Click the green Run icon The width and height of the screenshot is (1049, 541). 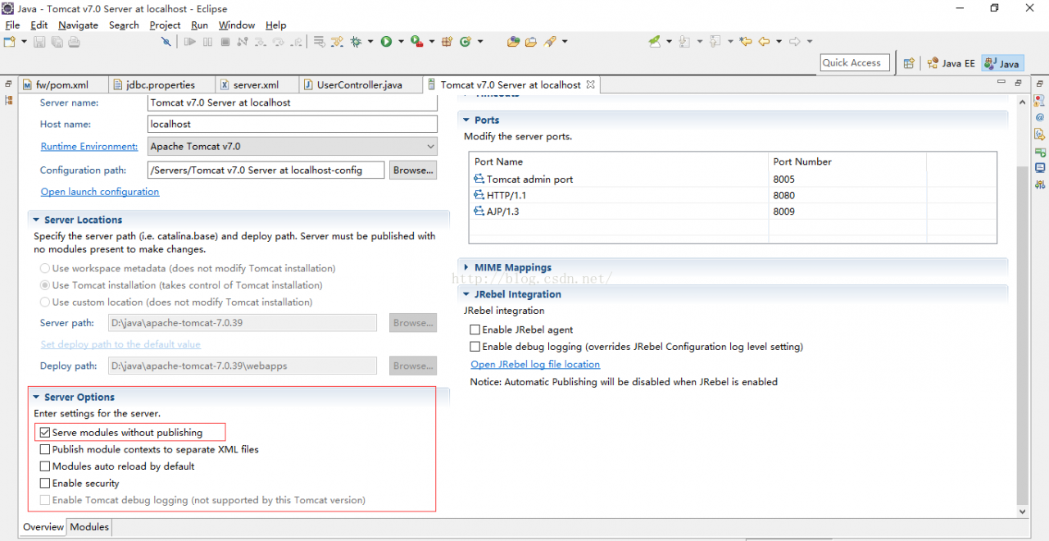pos(386,41)
